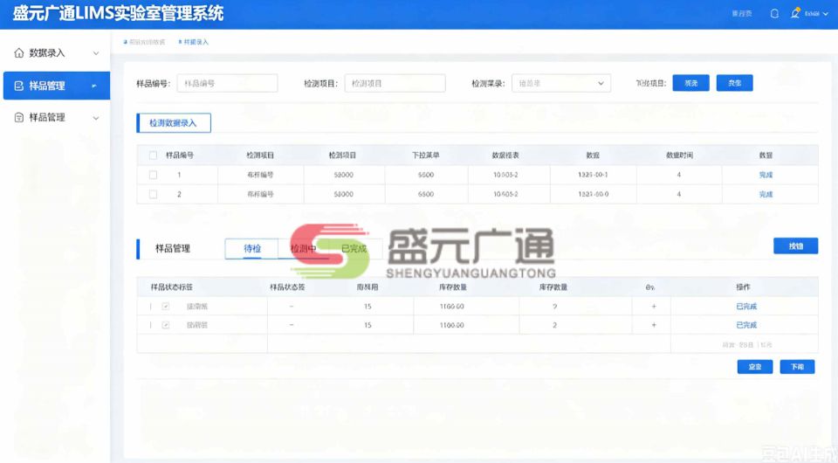Click the 已完成 link in the 1100.60 row

click(x=746, y=307)
